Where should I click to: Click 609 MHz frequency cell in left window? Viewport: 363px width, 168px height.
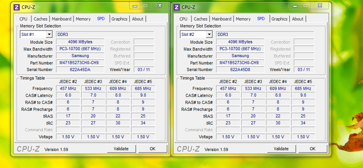118,88
